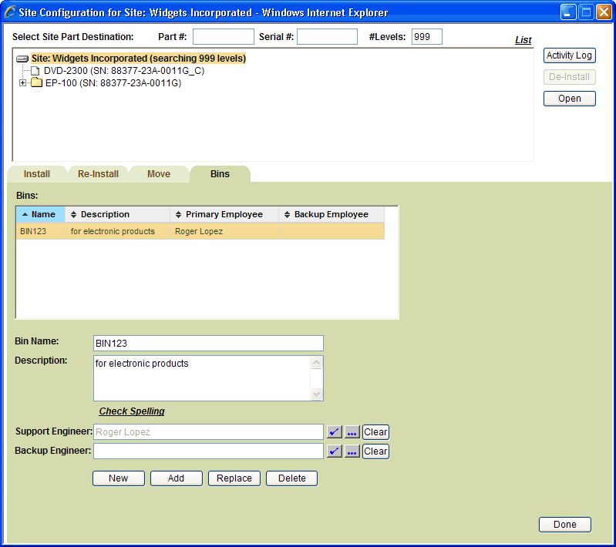This screenshot has width=616, height=547.
Task: Select EP-100 (SN: 88377-23A-0011G) tree item
Action: tap(113, 83)
